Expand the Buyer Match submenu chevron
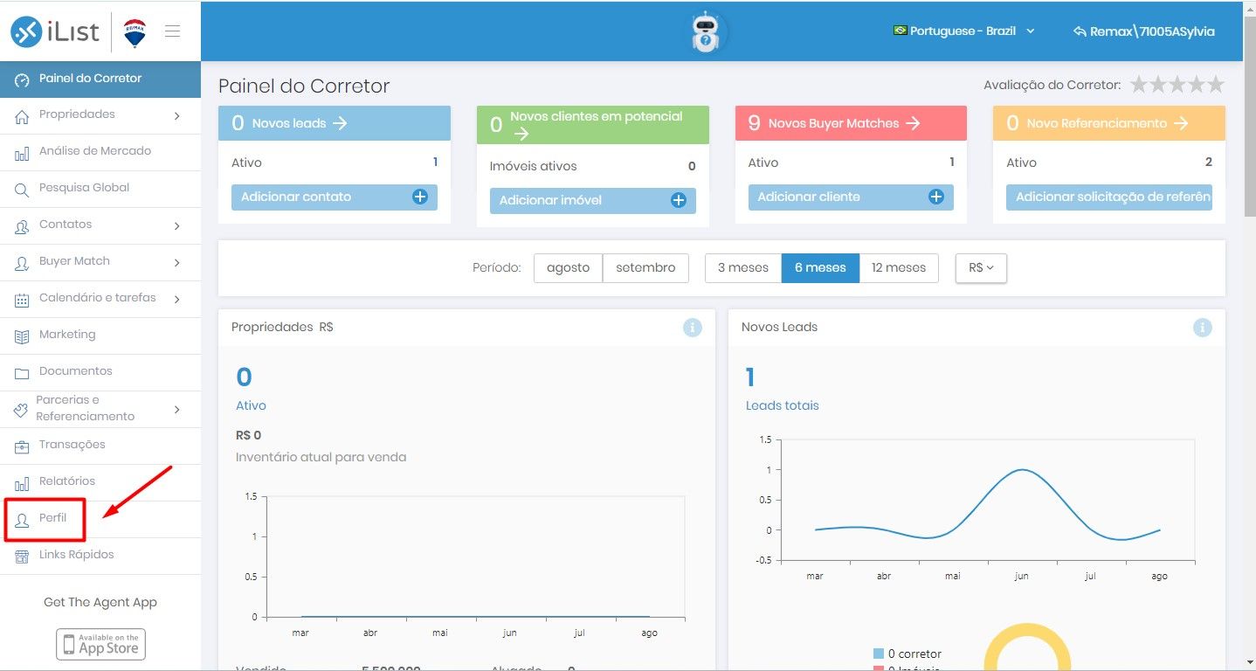 point(176,262)
